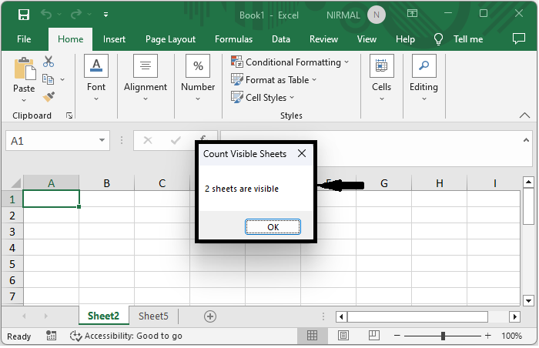Image resolution: width=539 pixels, height=348 pixels.
Task: Switch to the Insert tab
Action: [x=114, y=39]
